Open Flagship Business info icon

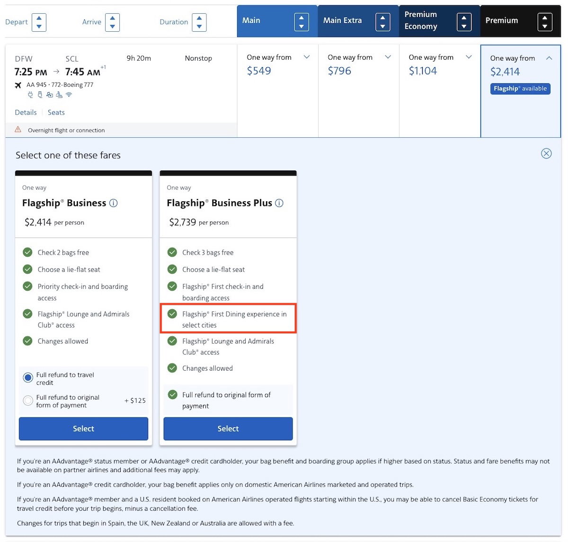click(x=114, y=203)
